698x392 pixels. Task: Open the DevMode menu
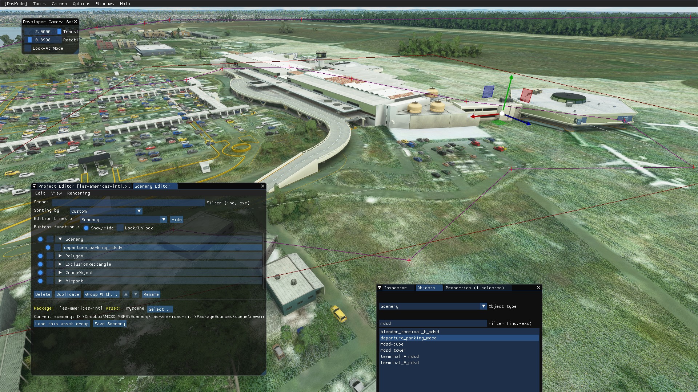coord(16,4)
